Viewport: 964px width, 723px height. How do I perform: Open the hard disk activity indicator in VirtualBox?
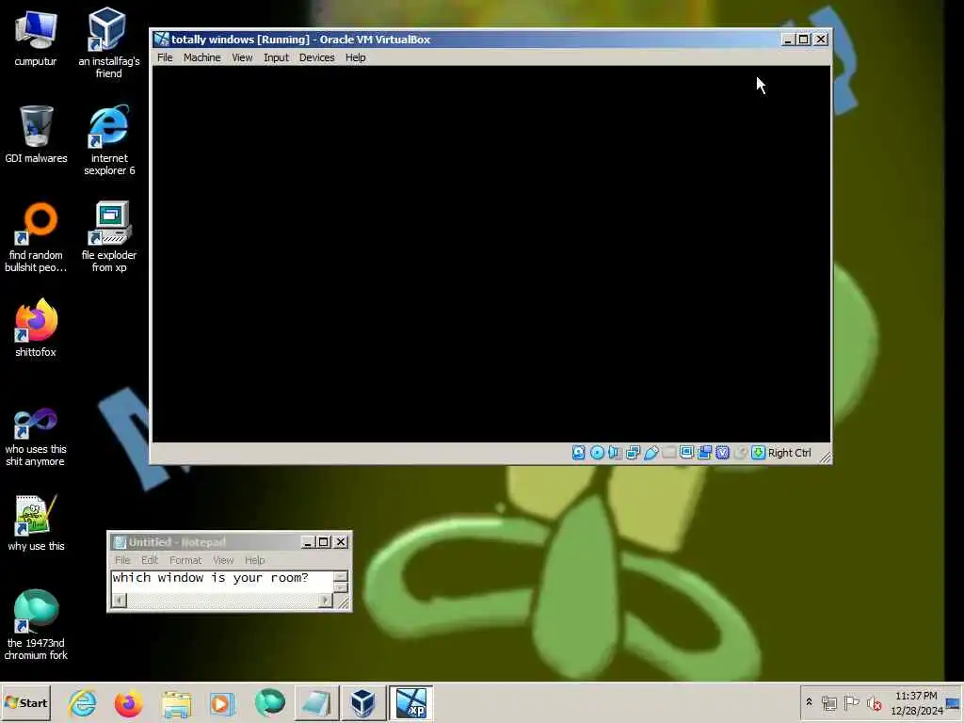tap(579, 453)
